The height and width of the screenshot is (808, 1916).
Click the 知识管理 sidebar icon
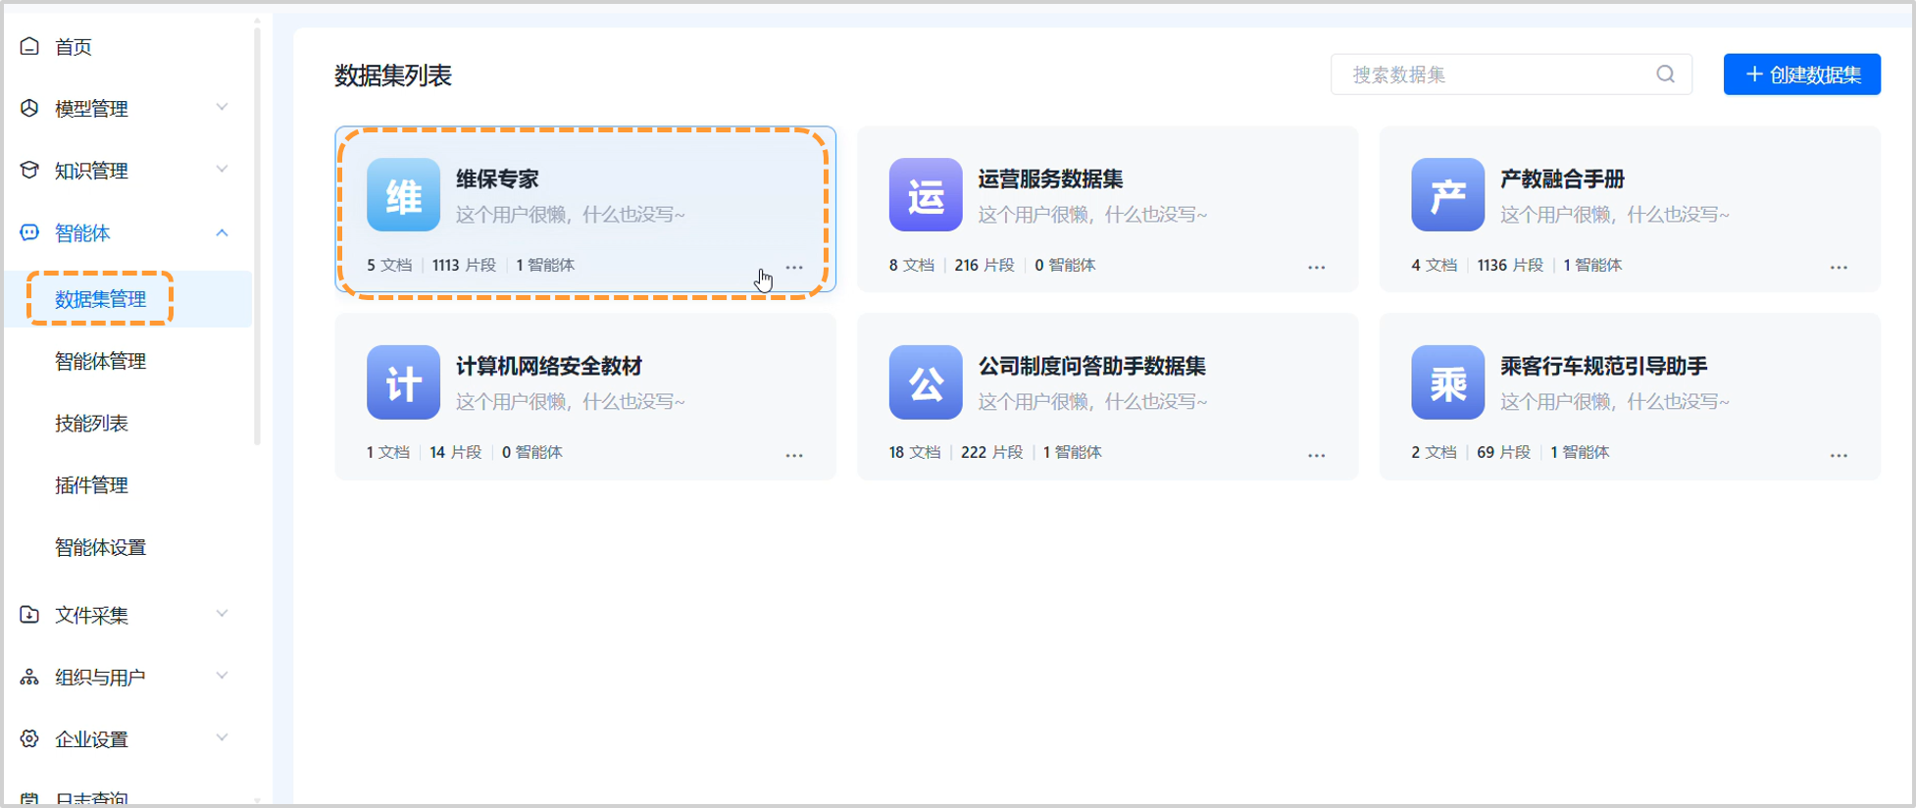tap(29, 170)
